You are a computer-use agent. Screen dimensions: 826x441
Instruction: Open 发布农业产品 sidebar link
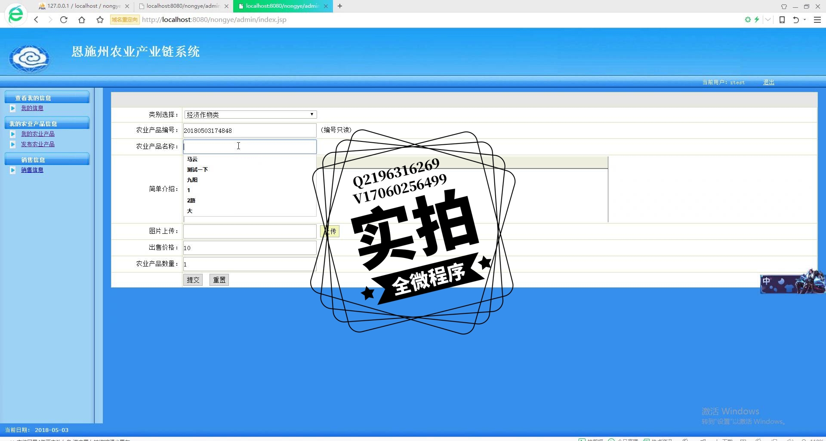(38, 144)
